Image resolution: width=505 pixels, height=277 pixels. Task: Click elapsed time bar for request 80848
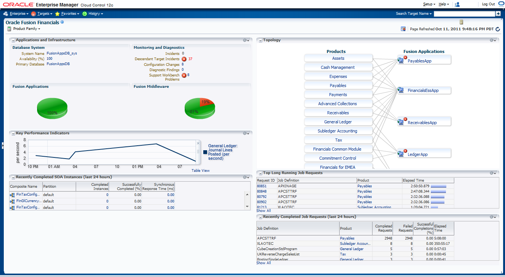(438, 191)
